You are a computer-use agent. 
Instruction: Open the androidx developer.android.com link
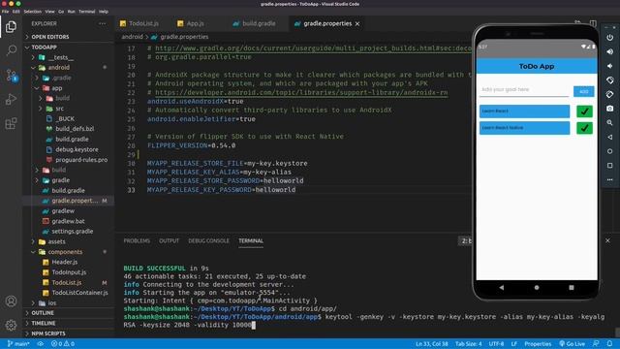[301, 93]
